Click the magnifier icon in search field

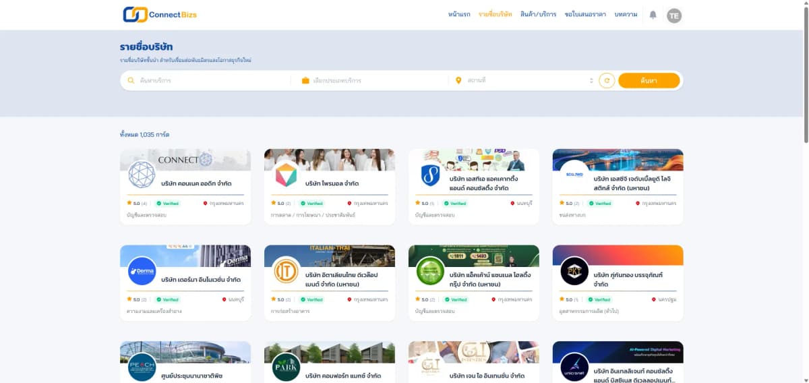(131, 80)
